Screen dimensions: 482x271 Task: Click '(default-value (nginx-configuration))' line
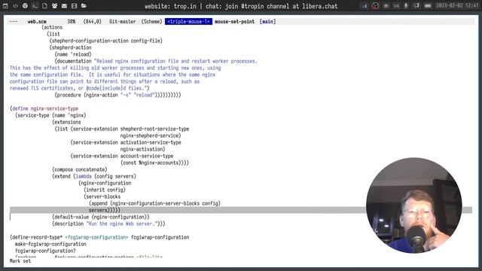[101, 217]
